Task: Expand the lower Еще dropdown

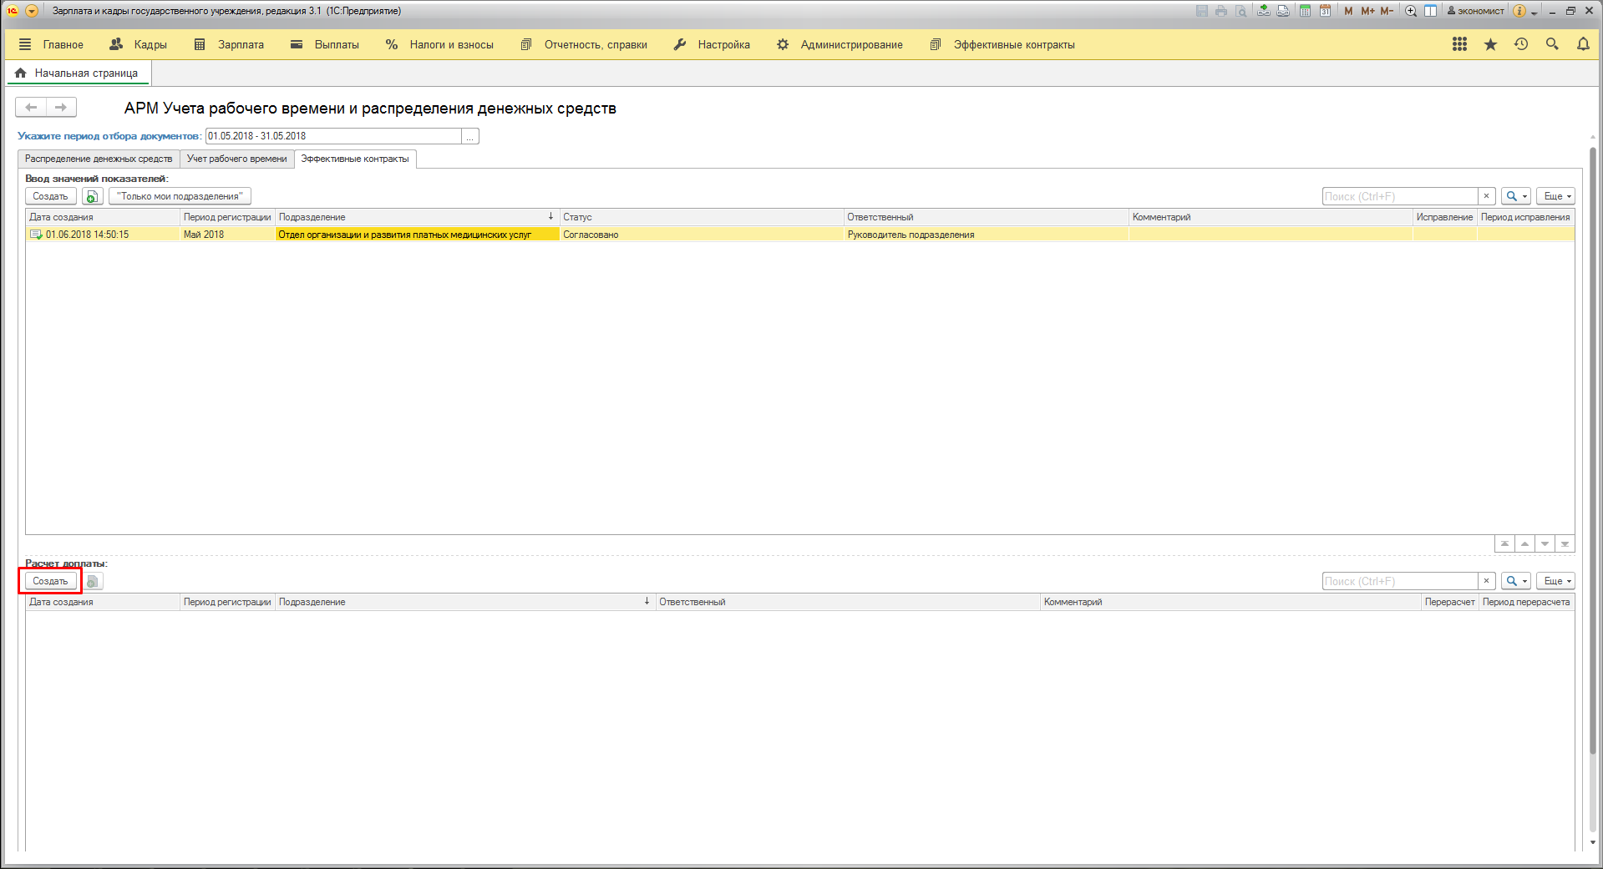Action: (x=1555, y=581)
